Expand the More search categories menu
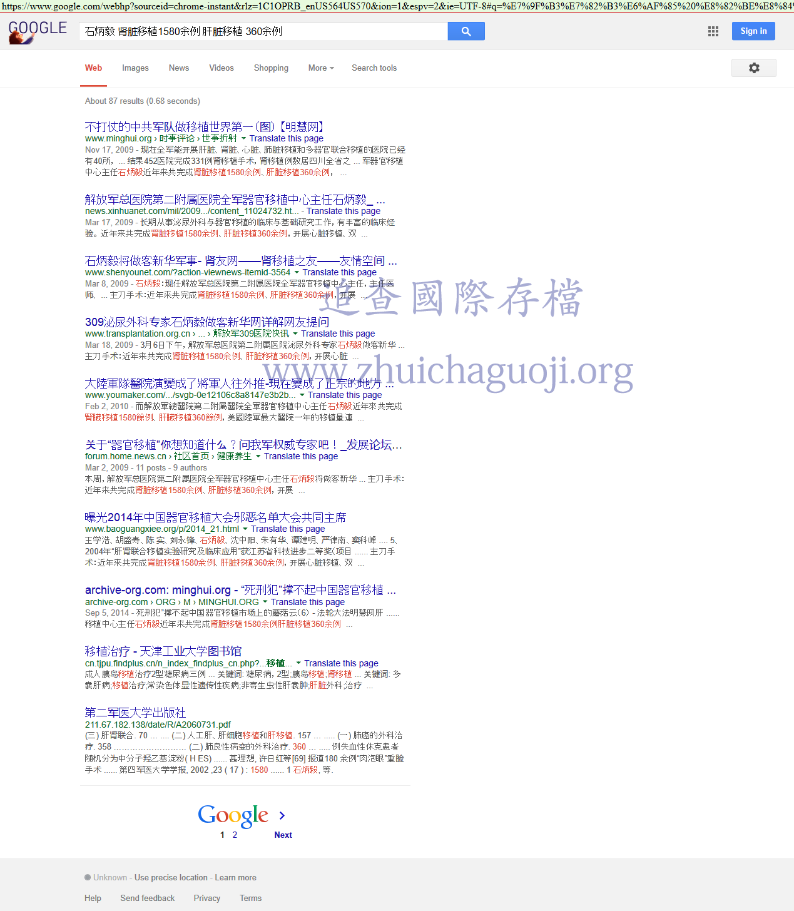This screenshot has width=794, height=911. (x=321, y=68)
